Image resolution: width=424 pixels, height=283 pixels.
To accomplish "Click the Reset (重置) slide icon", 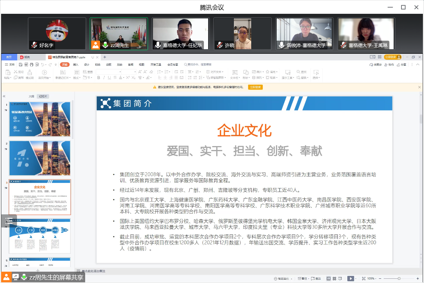I will point(85,72).
